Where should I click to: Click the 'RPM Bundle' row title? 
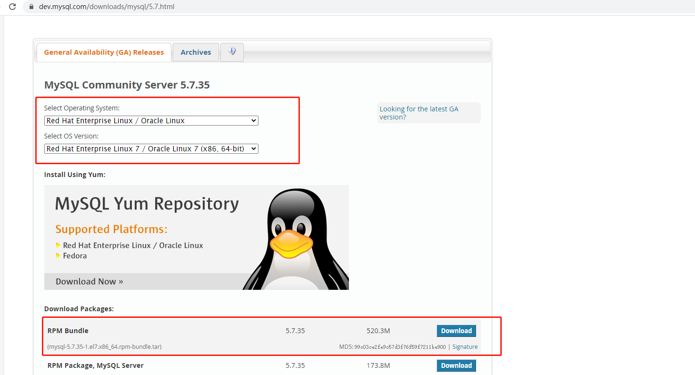coord(68,331)
